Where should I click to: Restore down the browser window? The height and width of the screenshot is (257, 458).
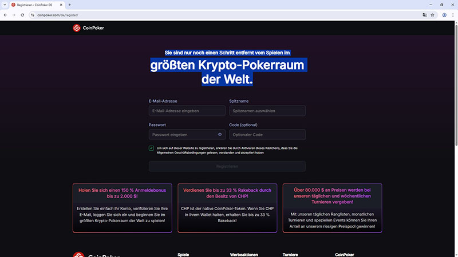441,5
